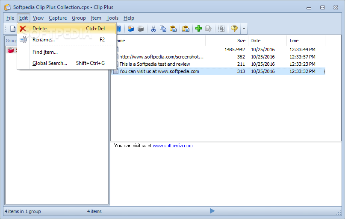This screenshot has height=219, width=345.
Task: Click the '4 items' status bar text
Action: coord(94,211)
